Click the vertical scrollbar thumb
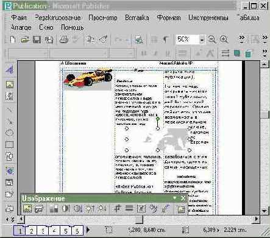 click(265, 114)
